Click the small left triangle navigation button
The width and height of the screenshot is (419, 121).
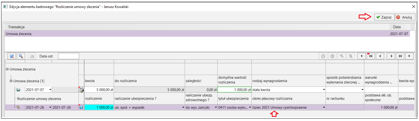tap(361, 56)
